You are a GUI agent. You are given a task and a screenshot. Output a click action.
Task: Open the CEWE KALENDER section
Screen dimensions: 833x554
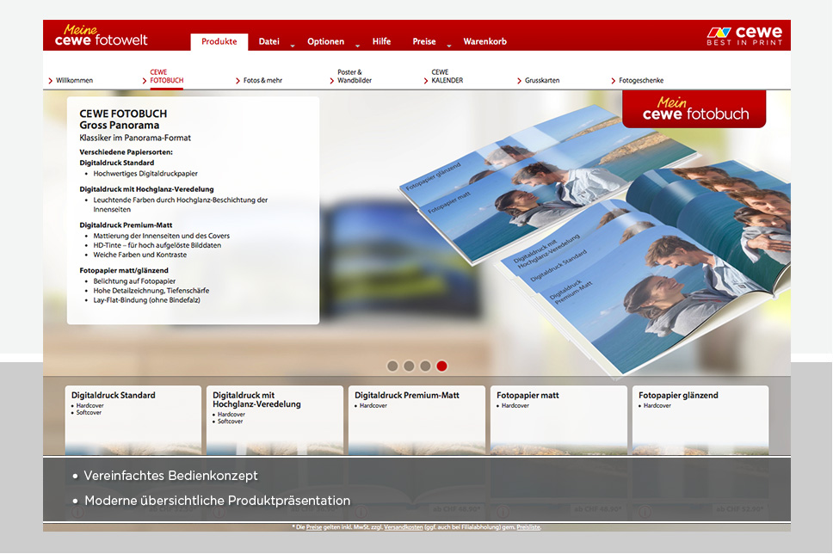point(447,77)
